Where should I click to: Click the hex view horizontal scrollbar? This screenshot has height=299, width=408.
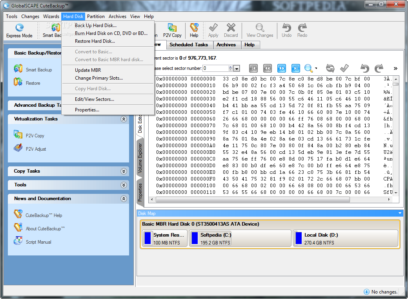pos(253,200)
